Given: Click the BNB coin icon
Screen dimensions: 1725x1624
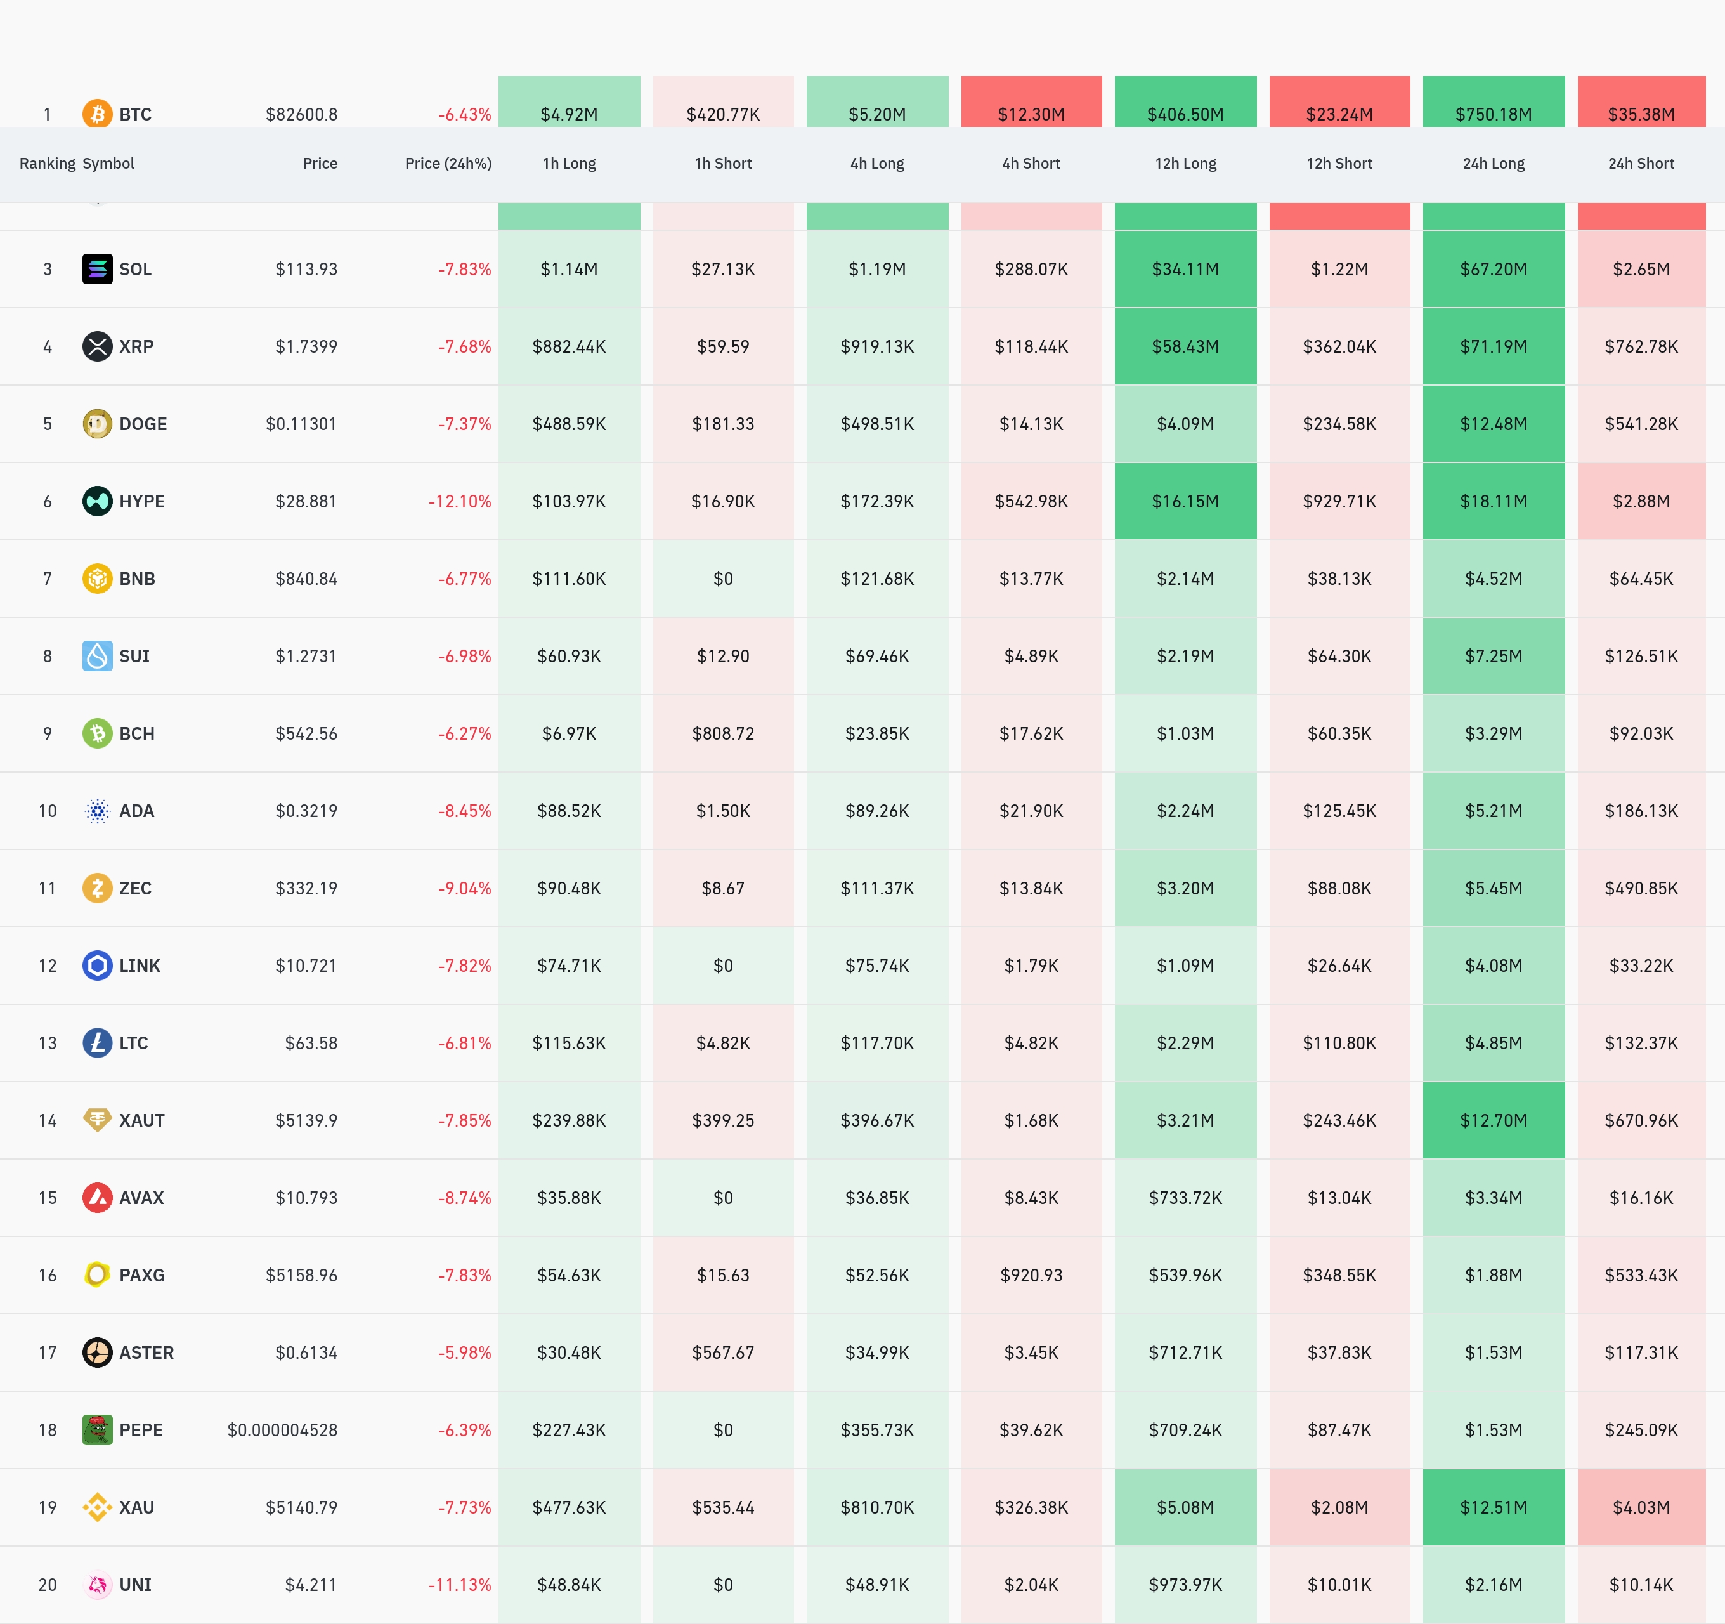Looking at the screenshot, I should click(97, 578).
